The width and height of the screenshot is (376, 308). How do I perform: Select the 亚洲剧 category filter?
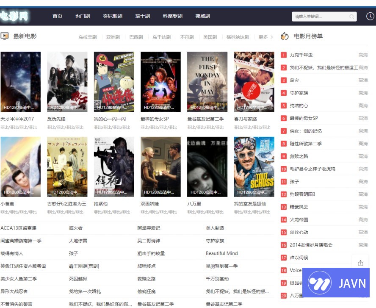click(113, 37)
